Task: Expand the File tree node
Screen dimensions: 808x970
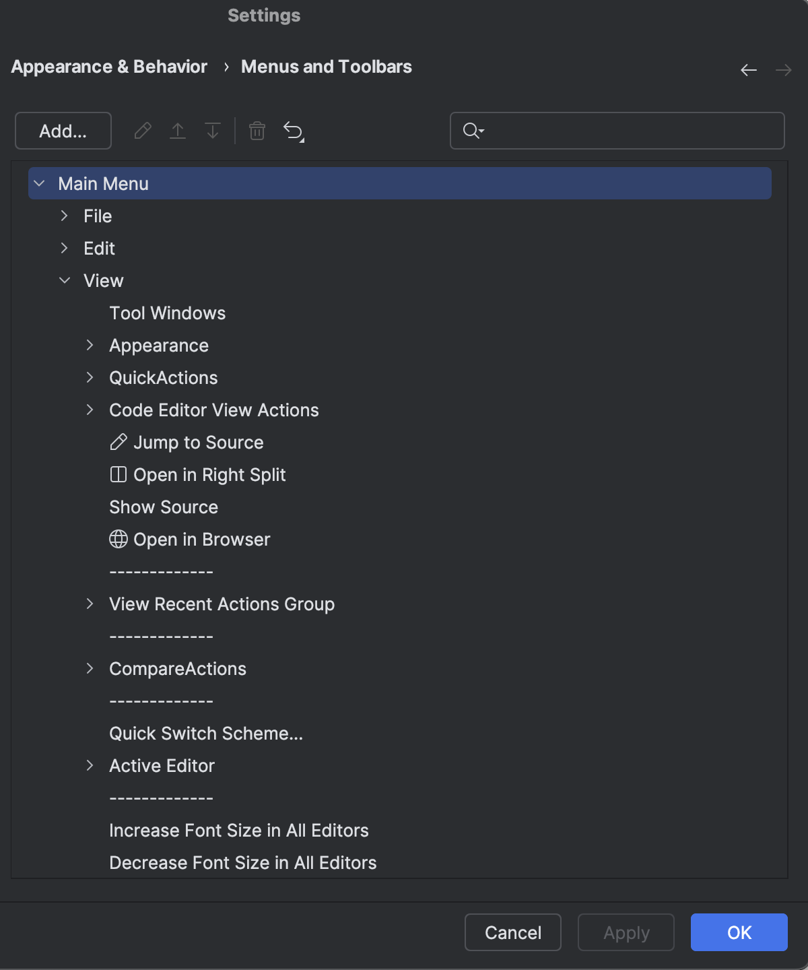Action: 65,216
